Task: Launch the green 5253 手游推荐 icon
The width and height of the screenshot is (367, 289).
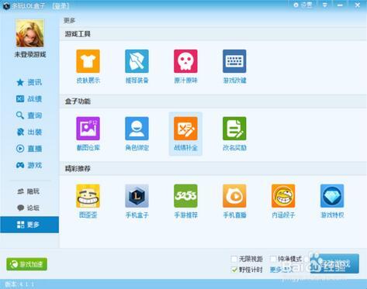Action: coord(185,196)
